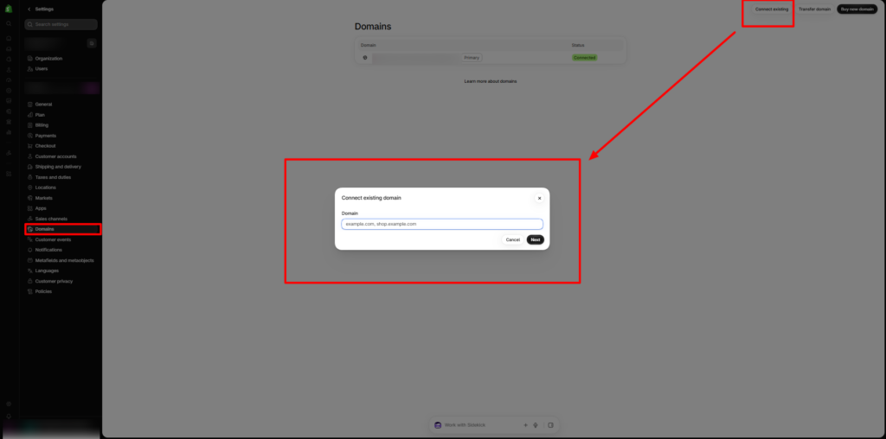The height and width of the screenshot is (439, 886).
Task: Click the copy icon next to store name
Action: (x=92, y=43)
